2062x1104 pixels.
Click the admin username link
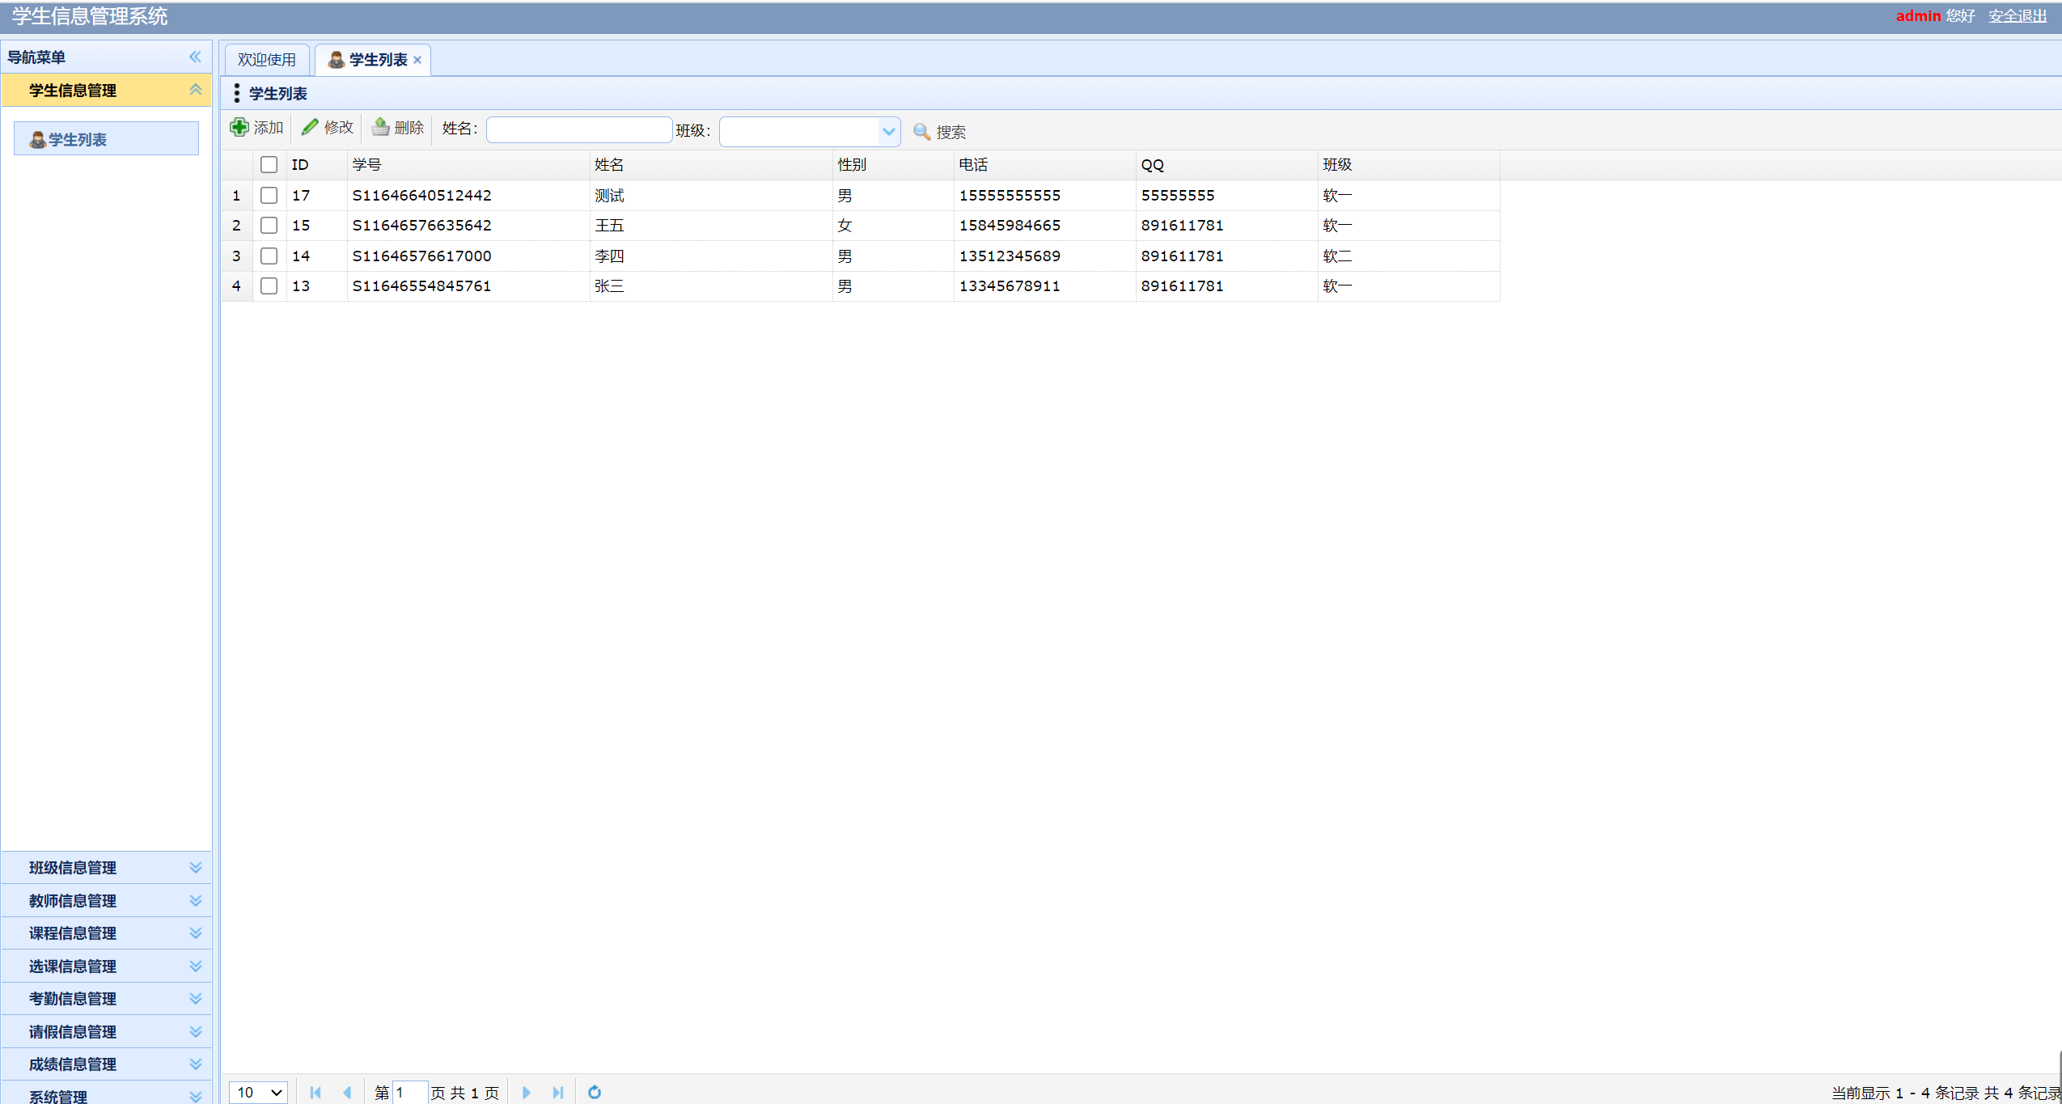point(1918,15)
